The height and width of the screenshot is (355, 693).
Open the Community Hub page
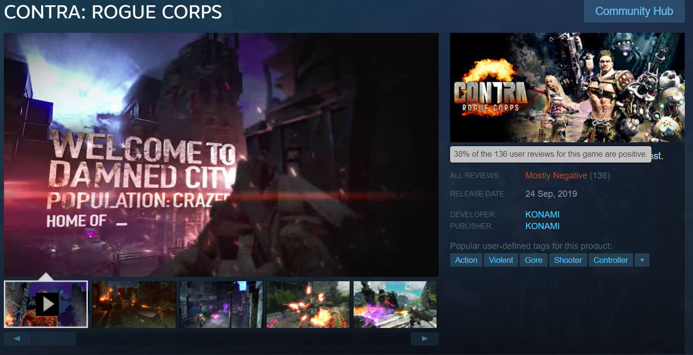pyautogui.click(x=634, y=11)
